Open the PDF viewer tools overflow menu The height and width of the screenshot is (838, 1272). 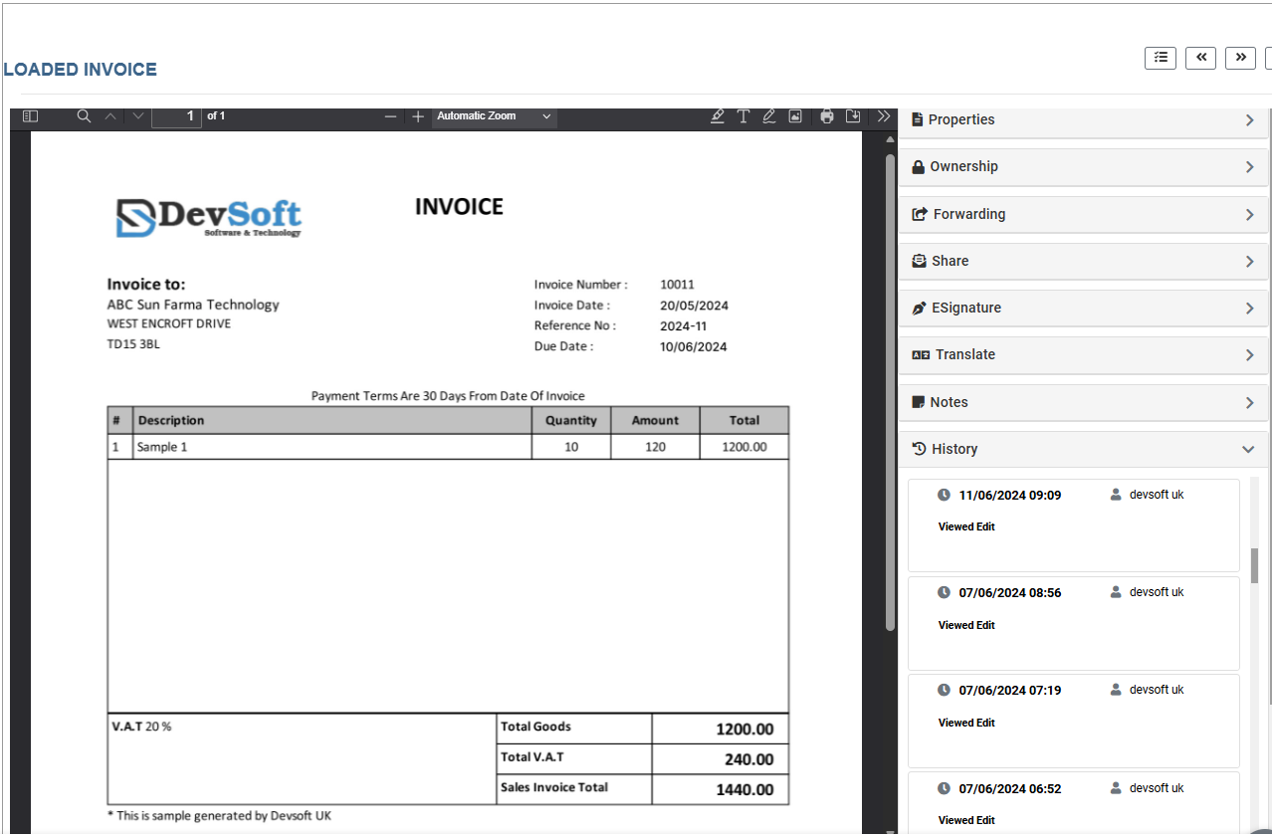883,116
